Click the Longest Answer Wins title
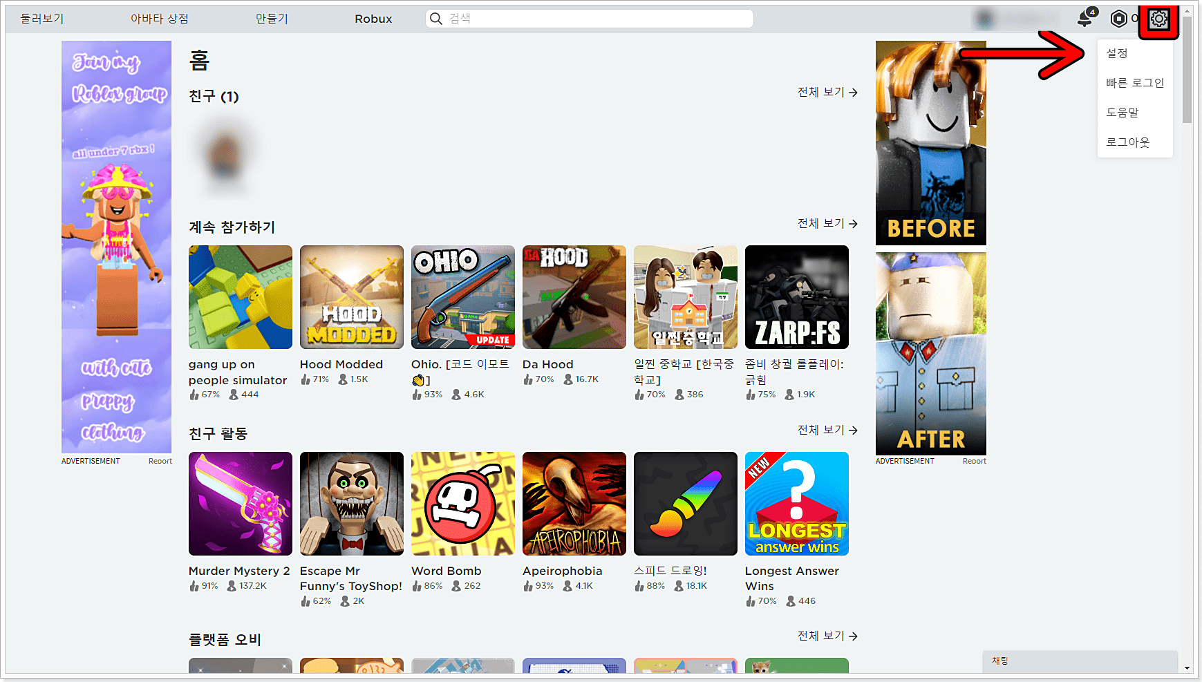Viewport: 1202px width, 682px height. (792, 578)
